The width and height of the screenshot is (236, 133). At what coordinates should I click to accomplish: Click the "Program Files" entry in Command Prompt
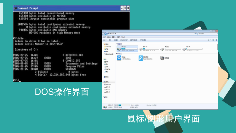[75, 66]
